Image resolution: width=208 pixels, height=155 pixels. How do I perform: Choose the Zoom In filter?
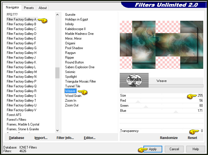(70, 101)
